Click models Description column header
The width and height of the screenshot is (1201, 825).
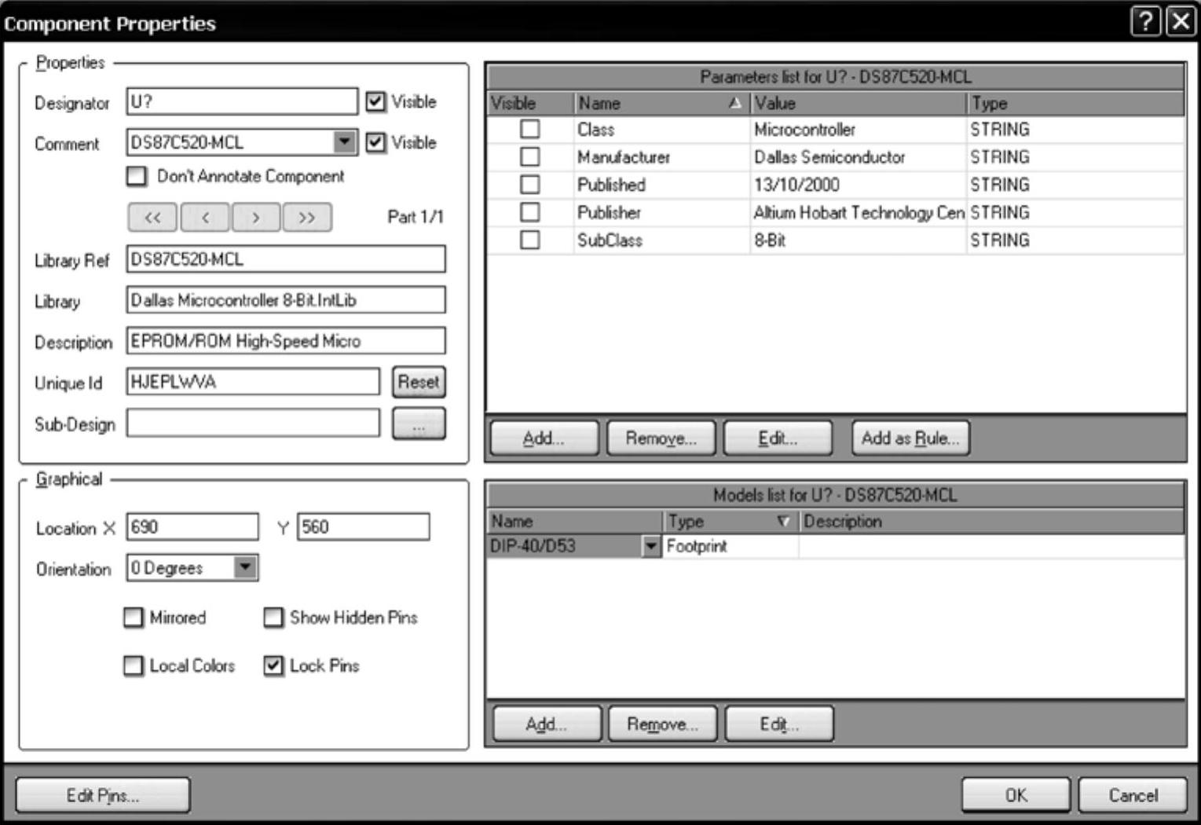click(991, 521)
